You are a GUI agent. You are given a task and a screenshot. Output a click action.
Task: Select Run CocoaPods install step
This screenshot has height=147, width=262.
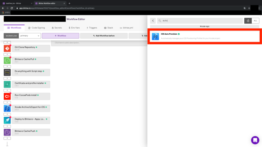(31, 96)
